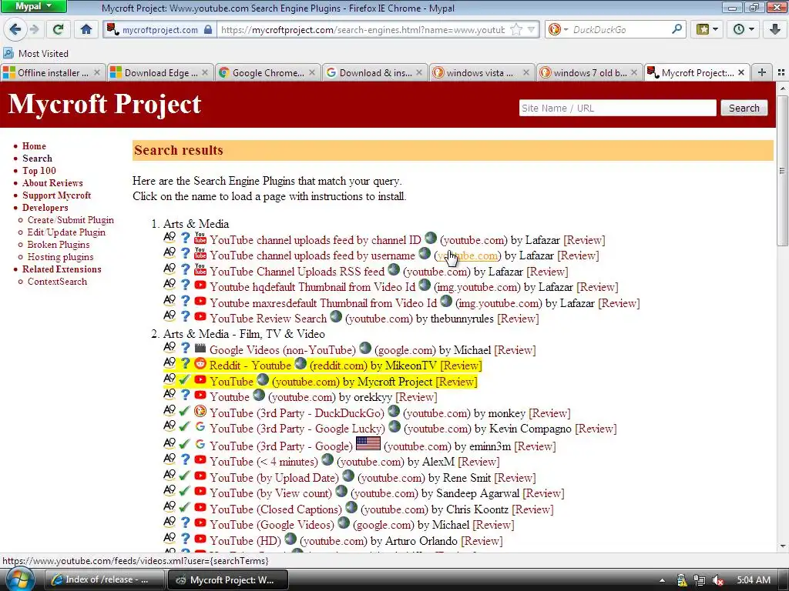Click the globe icon after YouTube (HD)
The image size is (789, 591).
coord(290,539)
